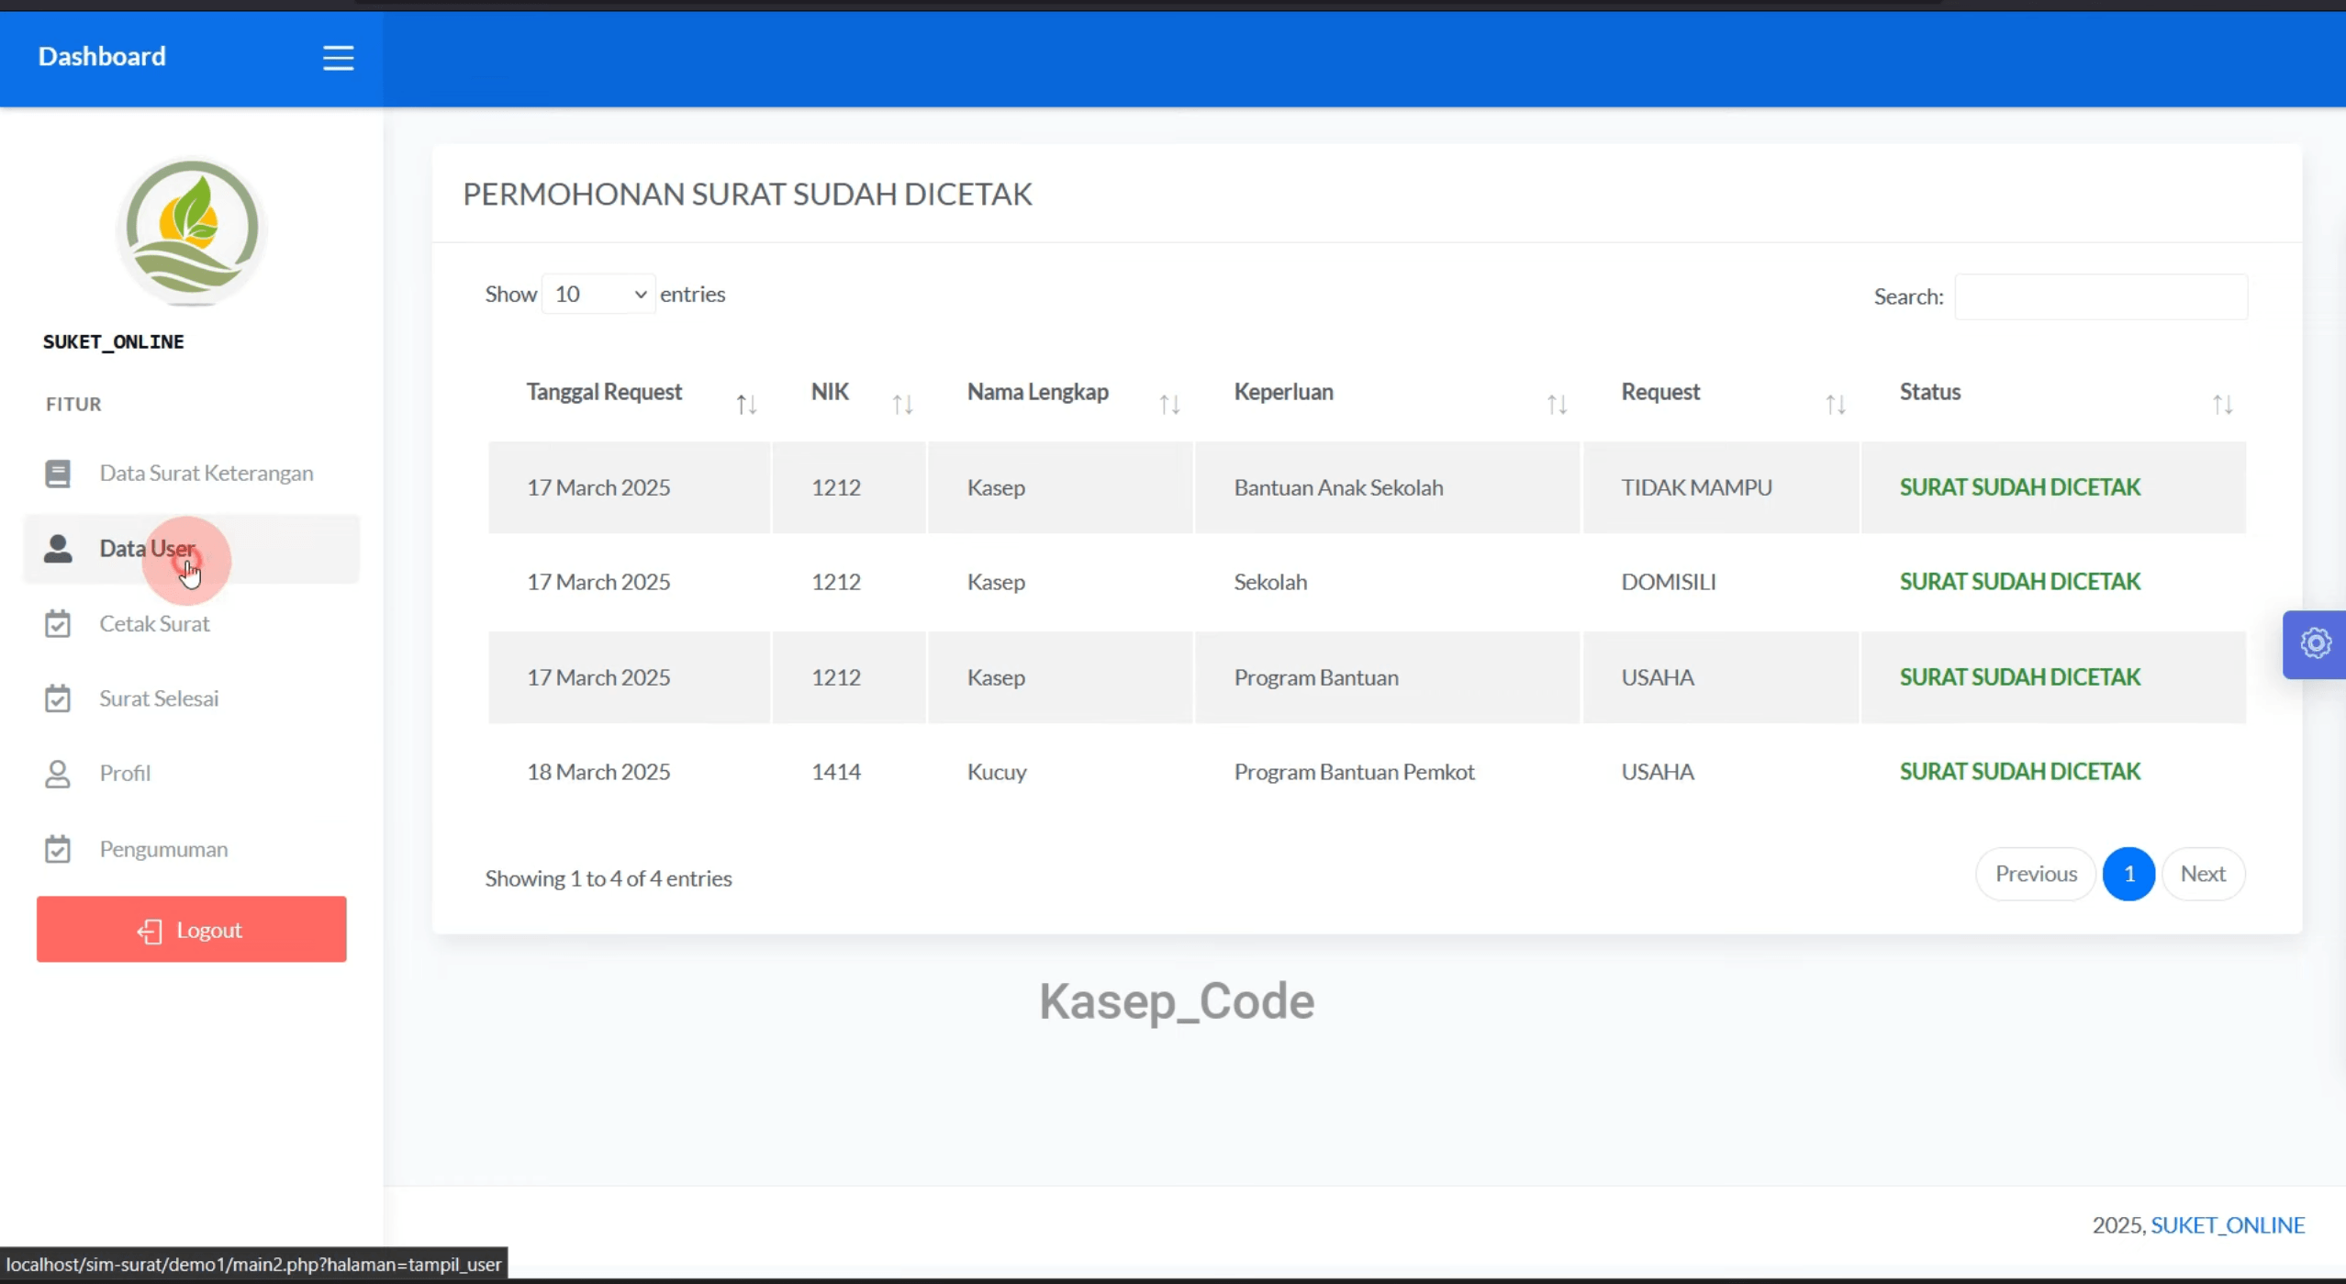Open Cetak Surat menu item

click(x=192, y=624)
